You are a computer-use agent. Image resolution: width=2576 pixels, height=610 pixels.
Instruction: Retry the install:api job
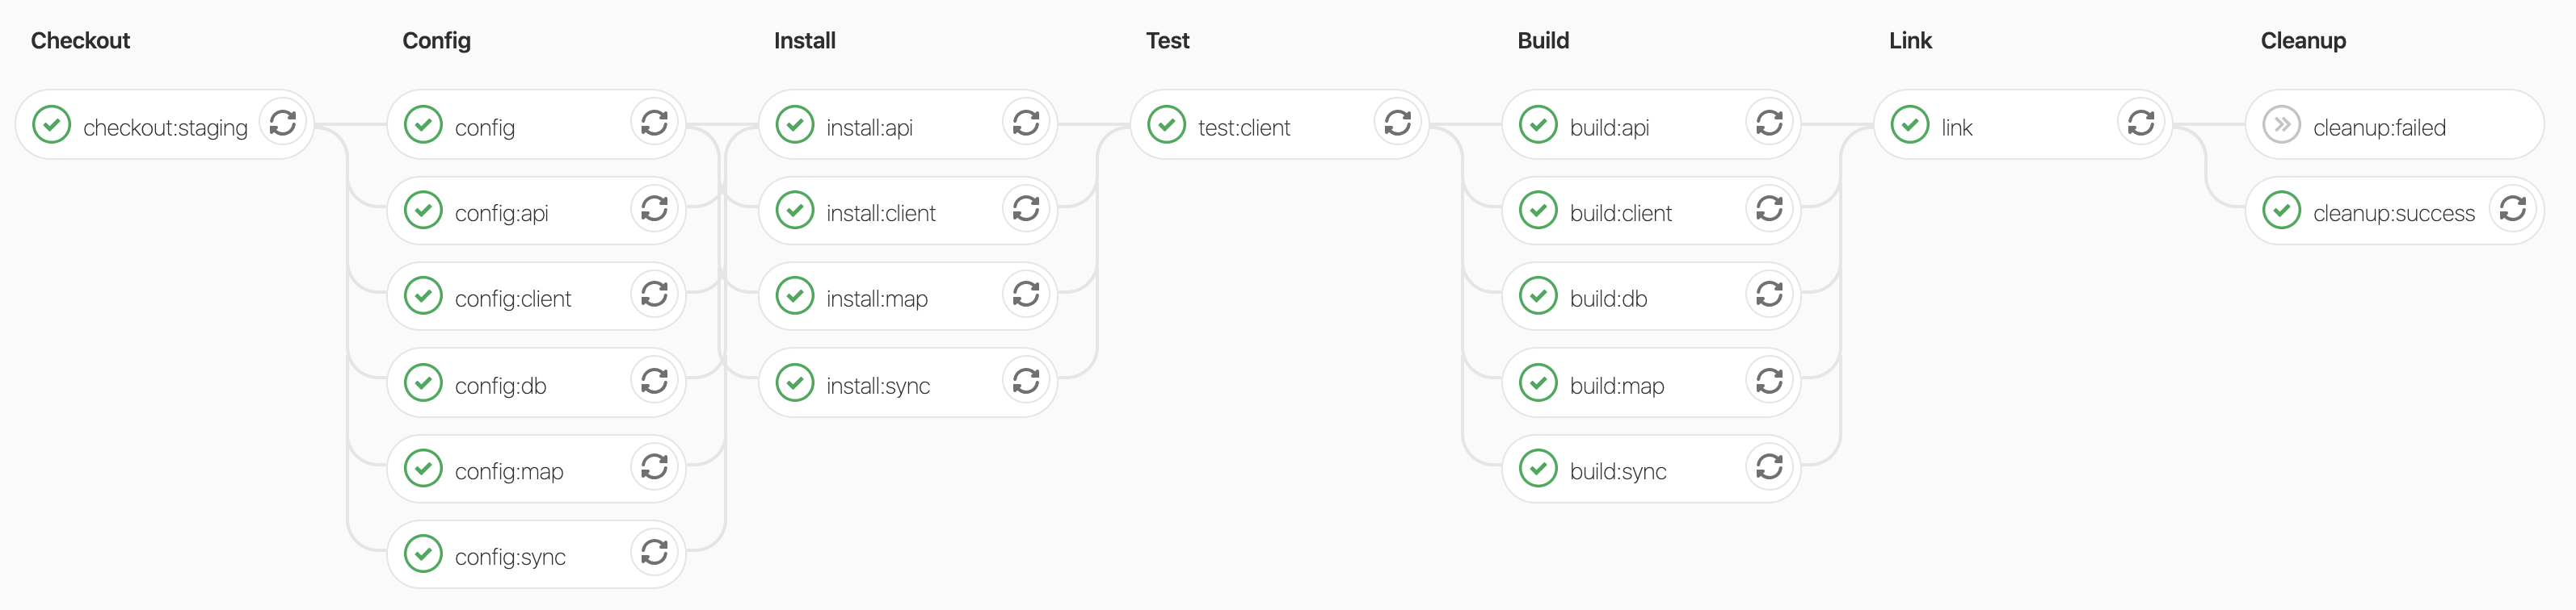(x=1026, y=123)
